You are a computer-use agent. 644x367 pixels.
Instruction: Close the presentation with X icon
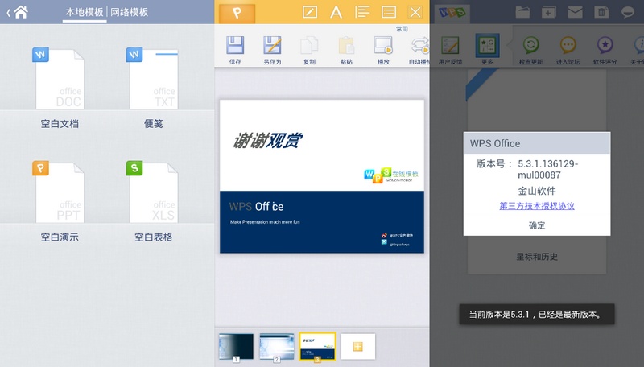415,12
